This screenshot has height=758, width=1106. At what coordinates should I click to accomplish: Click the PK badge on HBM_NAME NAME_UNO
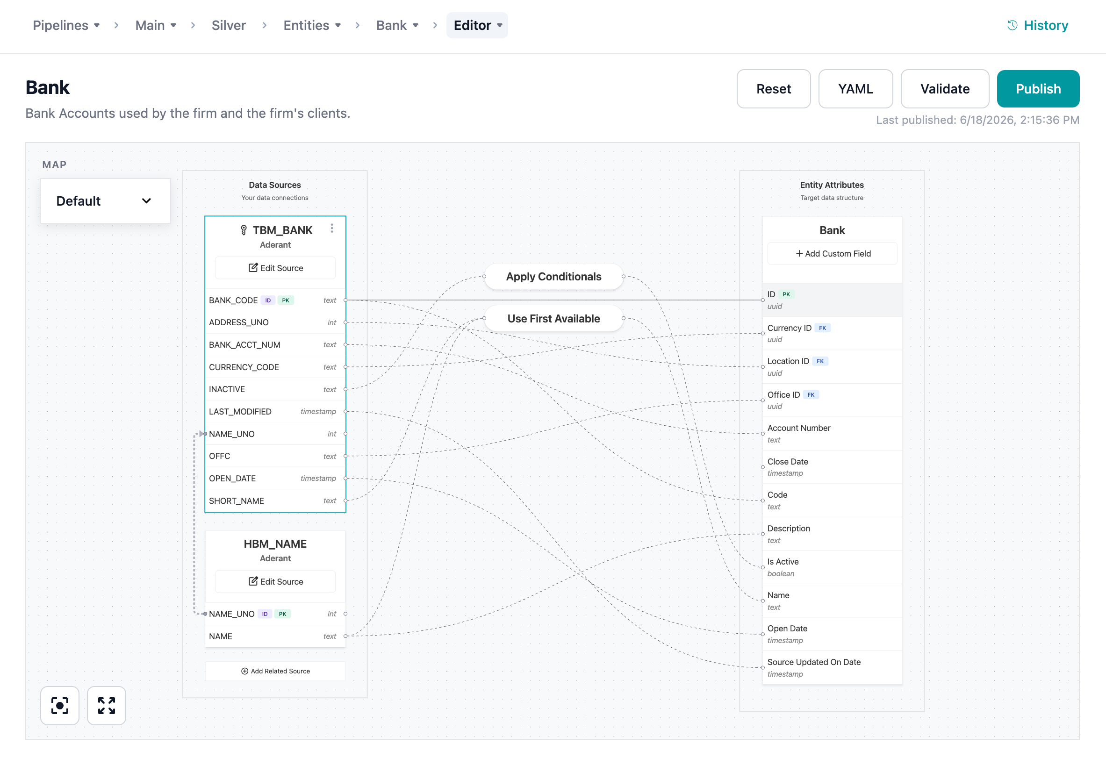point(282,614)
